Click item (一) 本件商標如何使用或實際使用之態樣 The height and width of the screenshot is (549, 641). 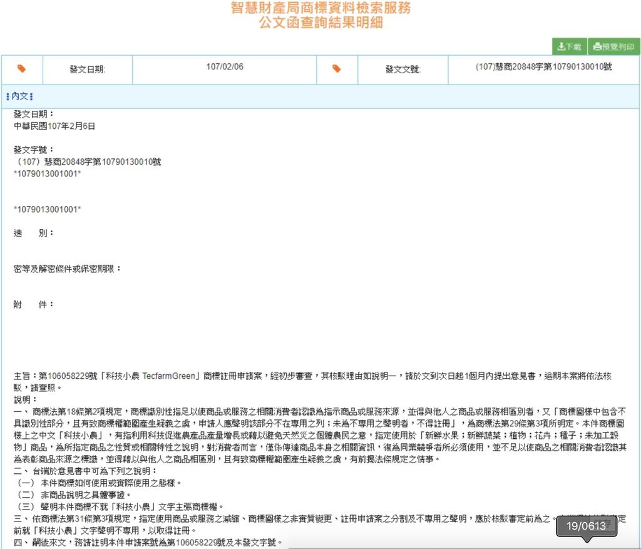pyautogui.click(x=98, y=483)
